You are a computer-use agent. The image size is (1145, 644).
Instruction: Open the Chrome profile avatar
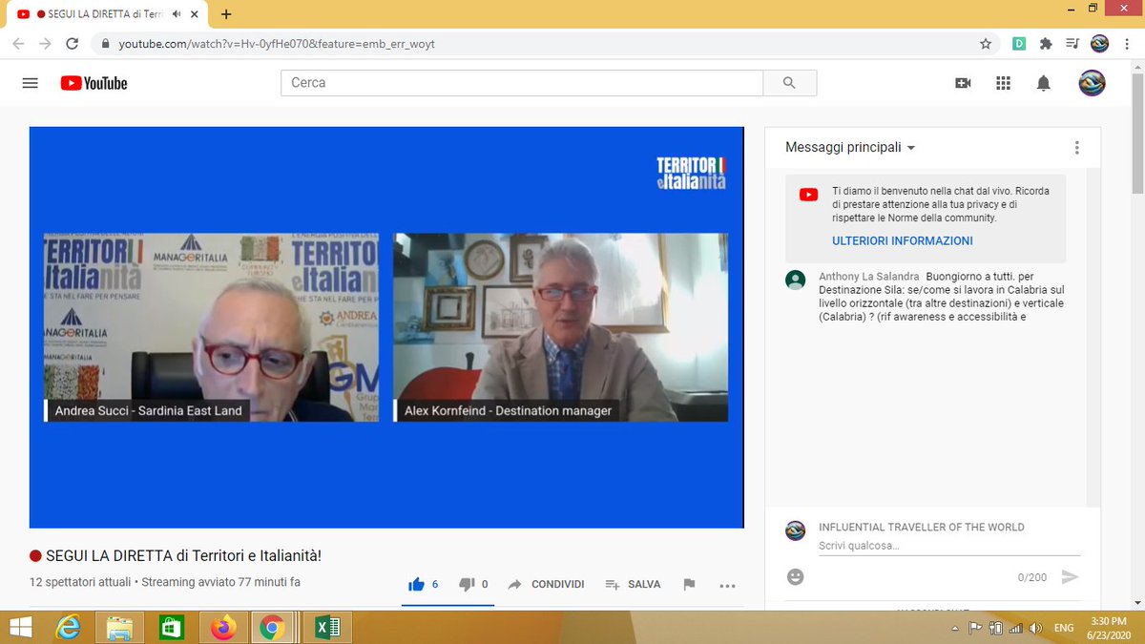tap(1099, 43)
